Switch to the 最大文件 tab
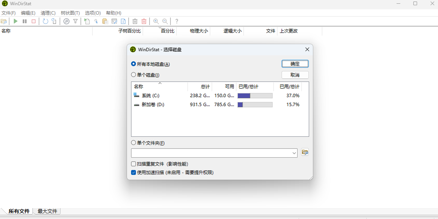Viewport: 438px width, 219px height. [x=47, y=211]
